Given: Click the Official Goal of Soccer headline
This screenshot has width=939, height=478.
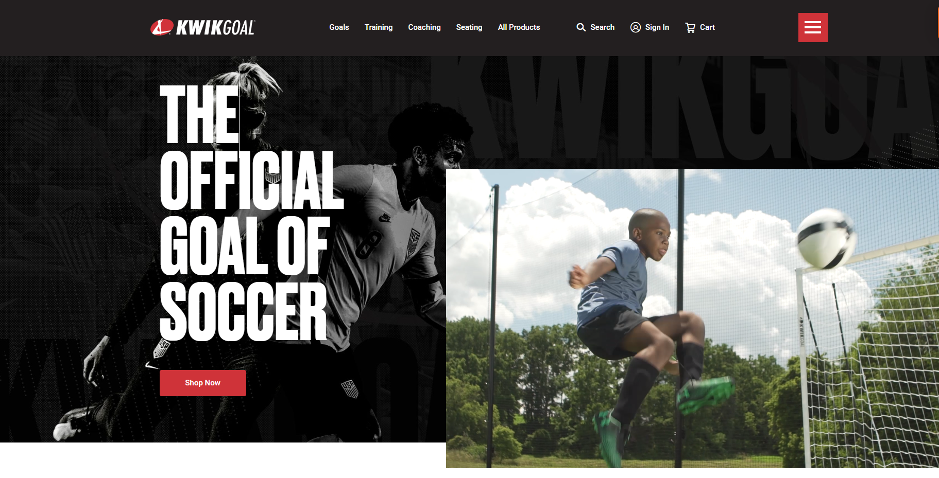Looking at the screenshot, I should coord(251,213).
